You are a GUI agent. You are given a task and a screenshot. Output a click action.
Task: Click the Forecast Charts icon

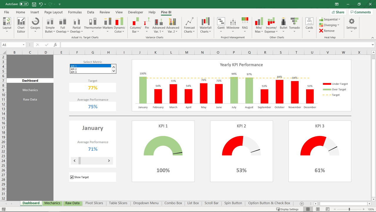(189, 25)
